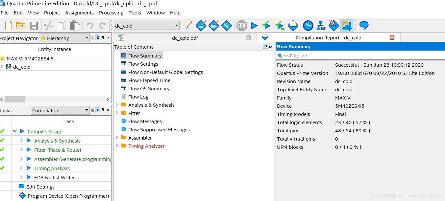This screenshot has width=445, height=201.
Task: Open the Hierarchy view dropdown
Action: [x=64, y=38]
